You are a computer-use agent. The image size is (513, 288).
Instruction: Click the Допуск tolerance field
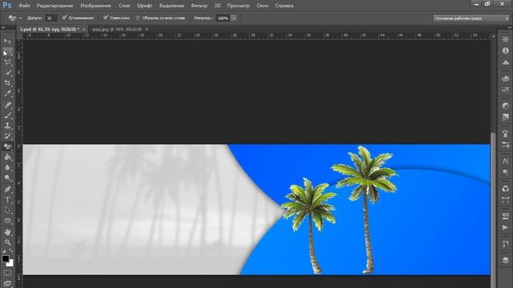50,18
